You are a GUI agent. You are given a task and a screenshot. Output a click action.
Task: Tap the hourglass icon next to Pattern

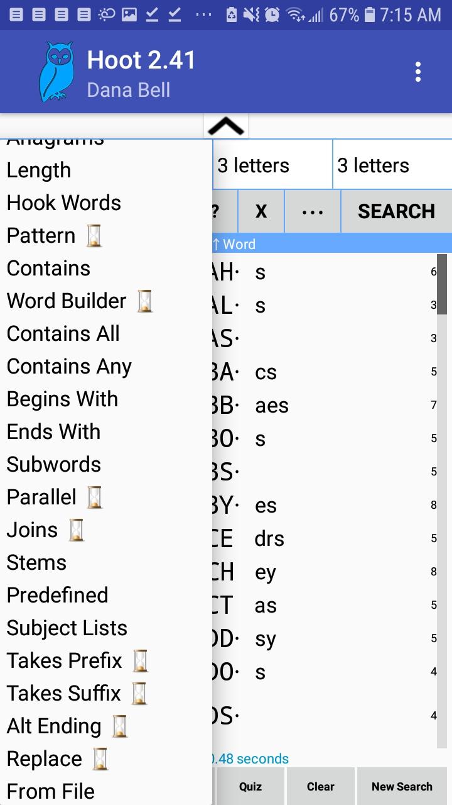tap(94, 236)
